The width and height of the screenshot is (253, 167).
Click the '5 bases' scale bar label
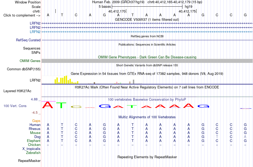coord(105,7)
